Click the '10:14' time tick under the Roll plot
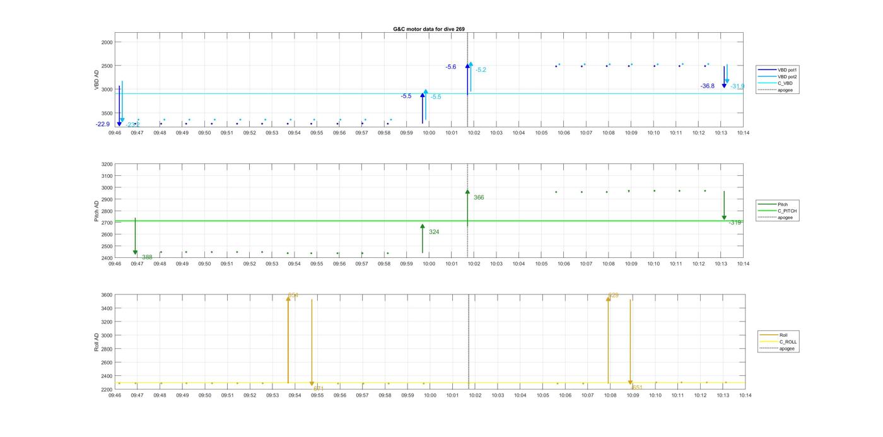The image size is (883, 437). click(745, 395)
